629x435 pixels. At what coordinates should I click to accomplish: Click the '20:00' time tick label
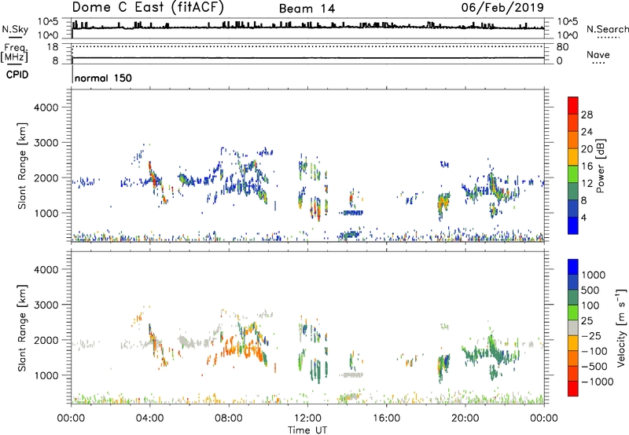(x=465, y=419)
